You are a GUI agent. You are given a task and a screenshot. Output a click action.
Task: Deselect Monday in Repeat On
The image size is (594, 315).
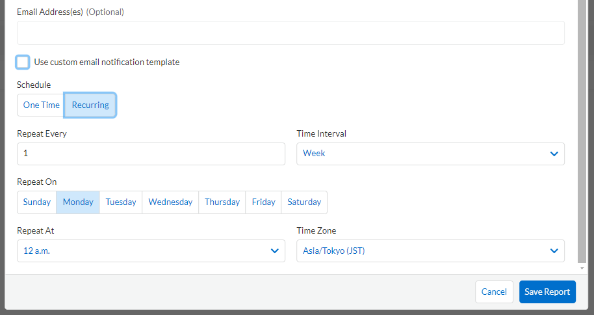coord(78,202)
